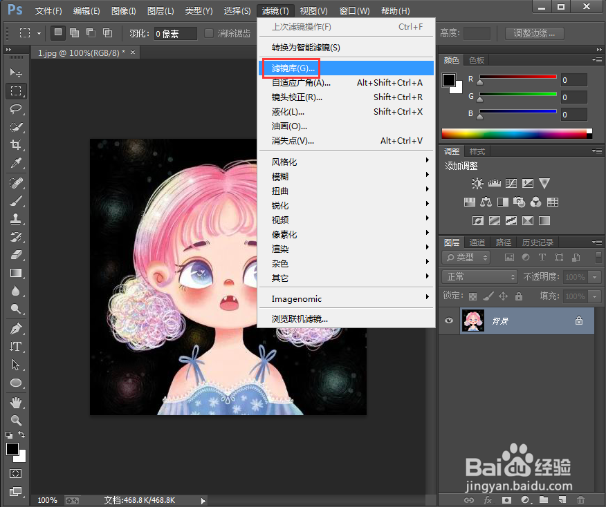The height and width of the screenshot is (507, 606).
Task: Toggle lock image pixels brush button
Action: pyautogui.click(x=488, y=296)
